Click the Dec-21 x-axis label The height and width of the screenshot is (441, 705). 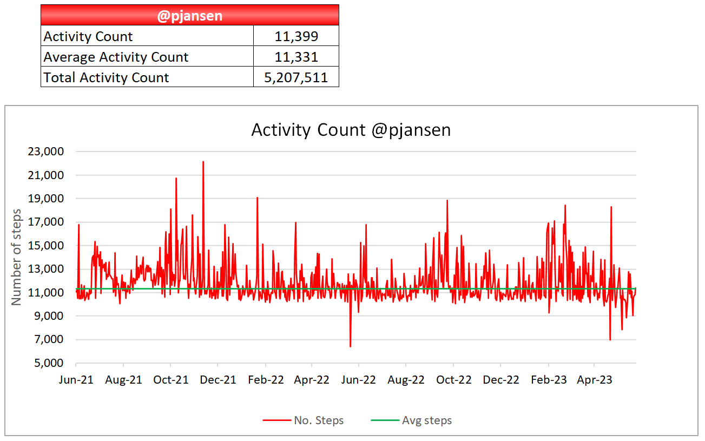pyautogui.click(x=218, y=380)
